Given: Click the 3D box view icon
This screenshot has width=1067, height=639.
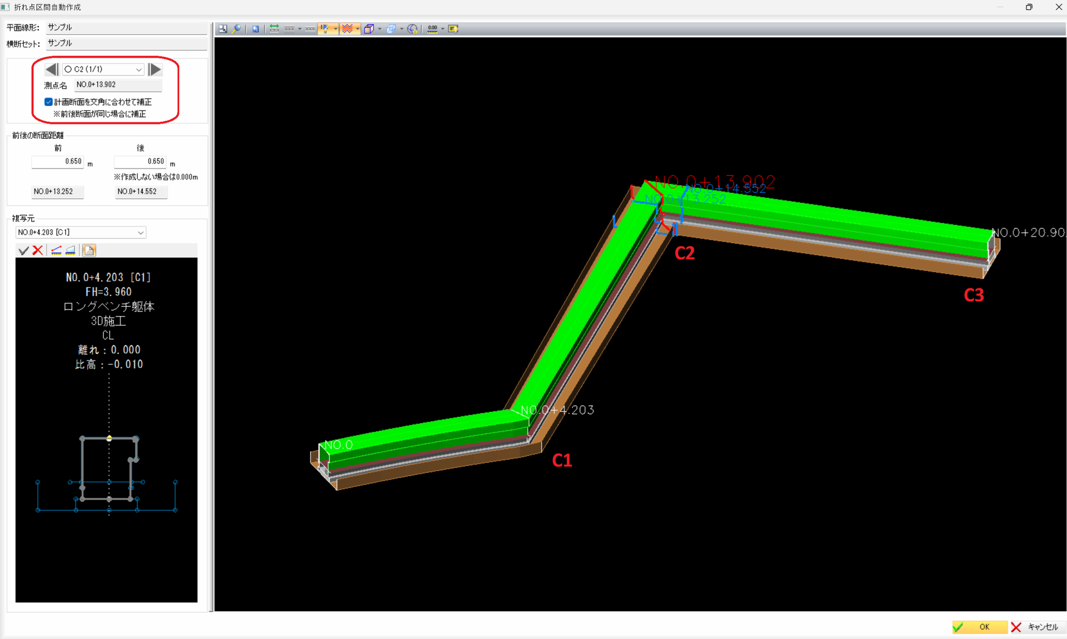Looking at the screenshot, I should click(369, 29).
